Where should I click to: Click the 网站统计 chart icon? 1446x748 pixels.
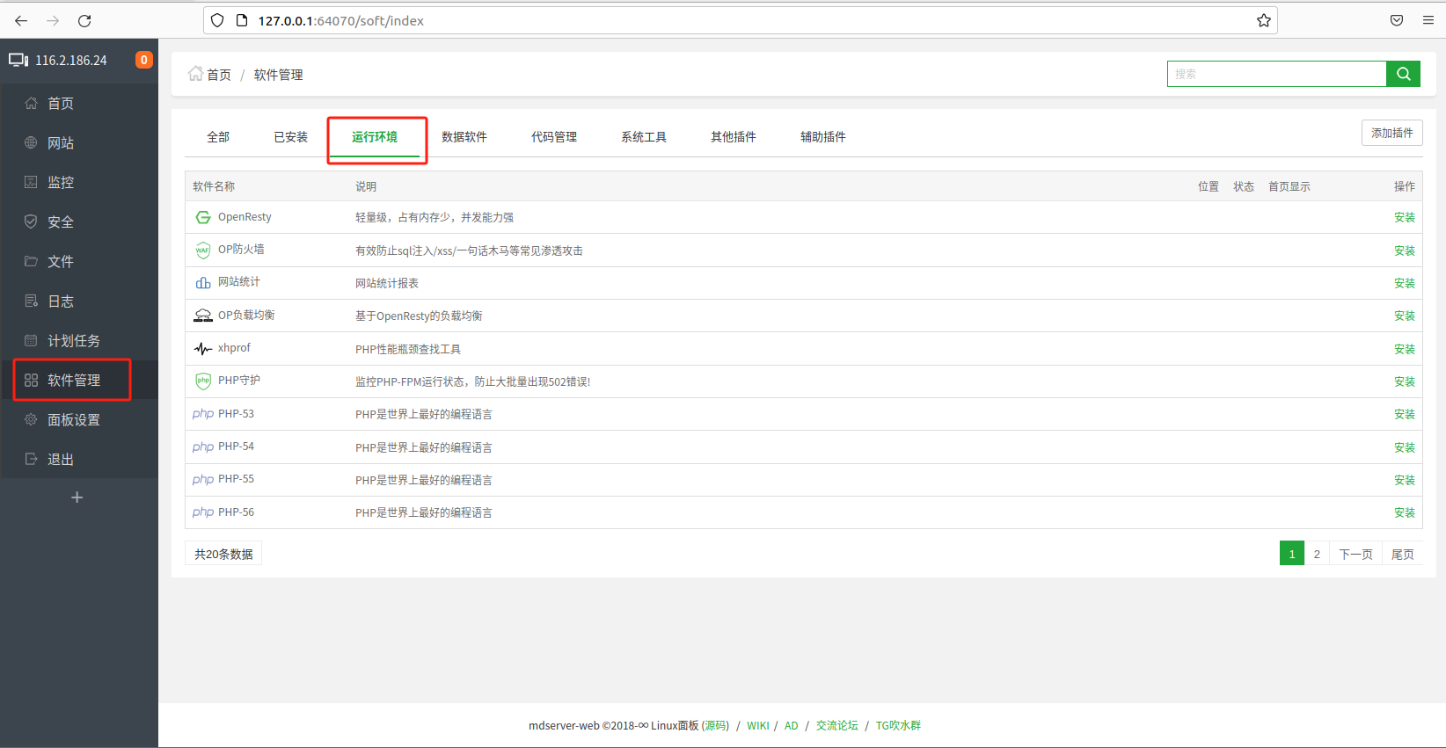[203, 282]
